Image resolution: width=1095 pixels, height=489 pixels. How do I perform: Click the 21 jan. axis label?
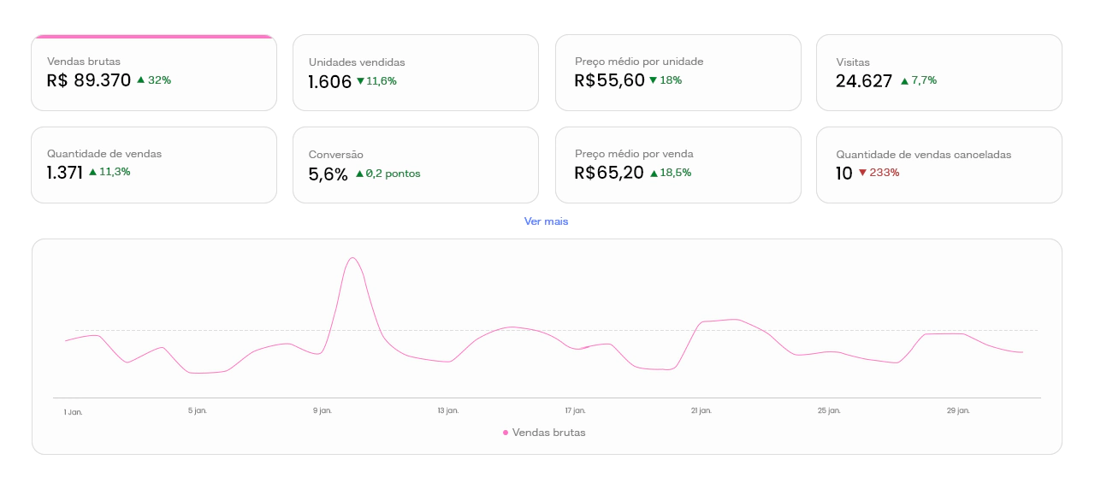(701, 411)
